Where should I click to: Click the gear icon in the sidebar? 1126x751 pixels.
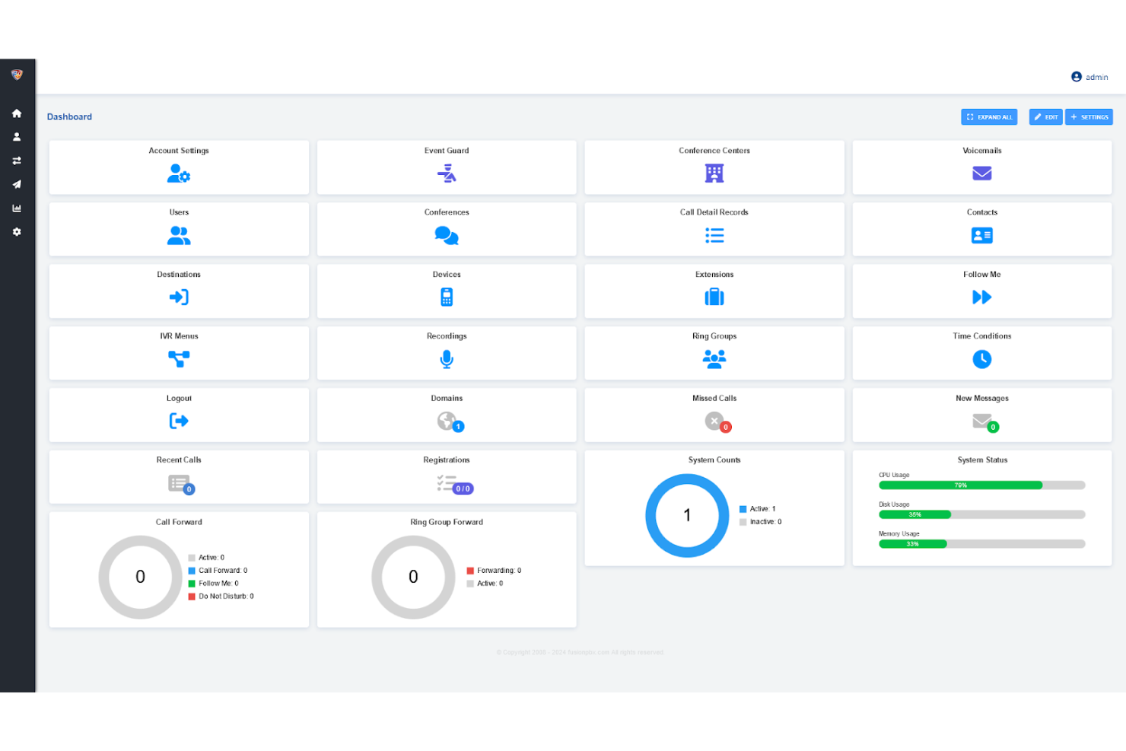(17, 232)
